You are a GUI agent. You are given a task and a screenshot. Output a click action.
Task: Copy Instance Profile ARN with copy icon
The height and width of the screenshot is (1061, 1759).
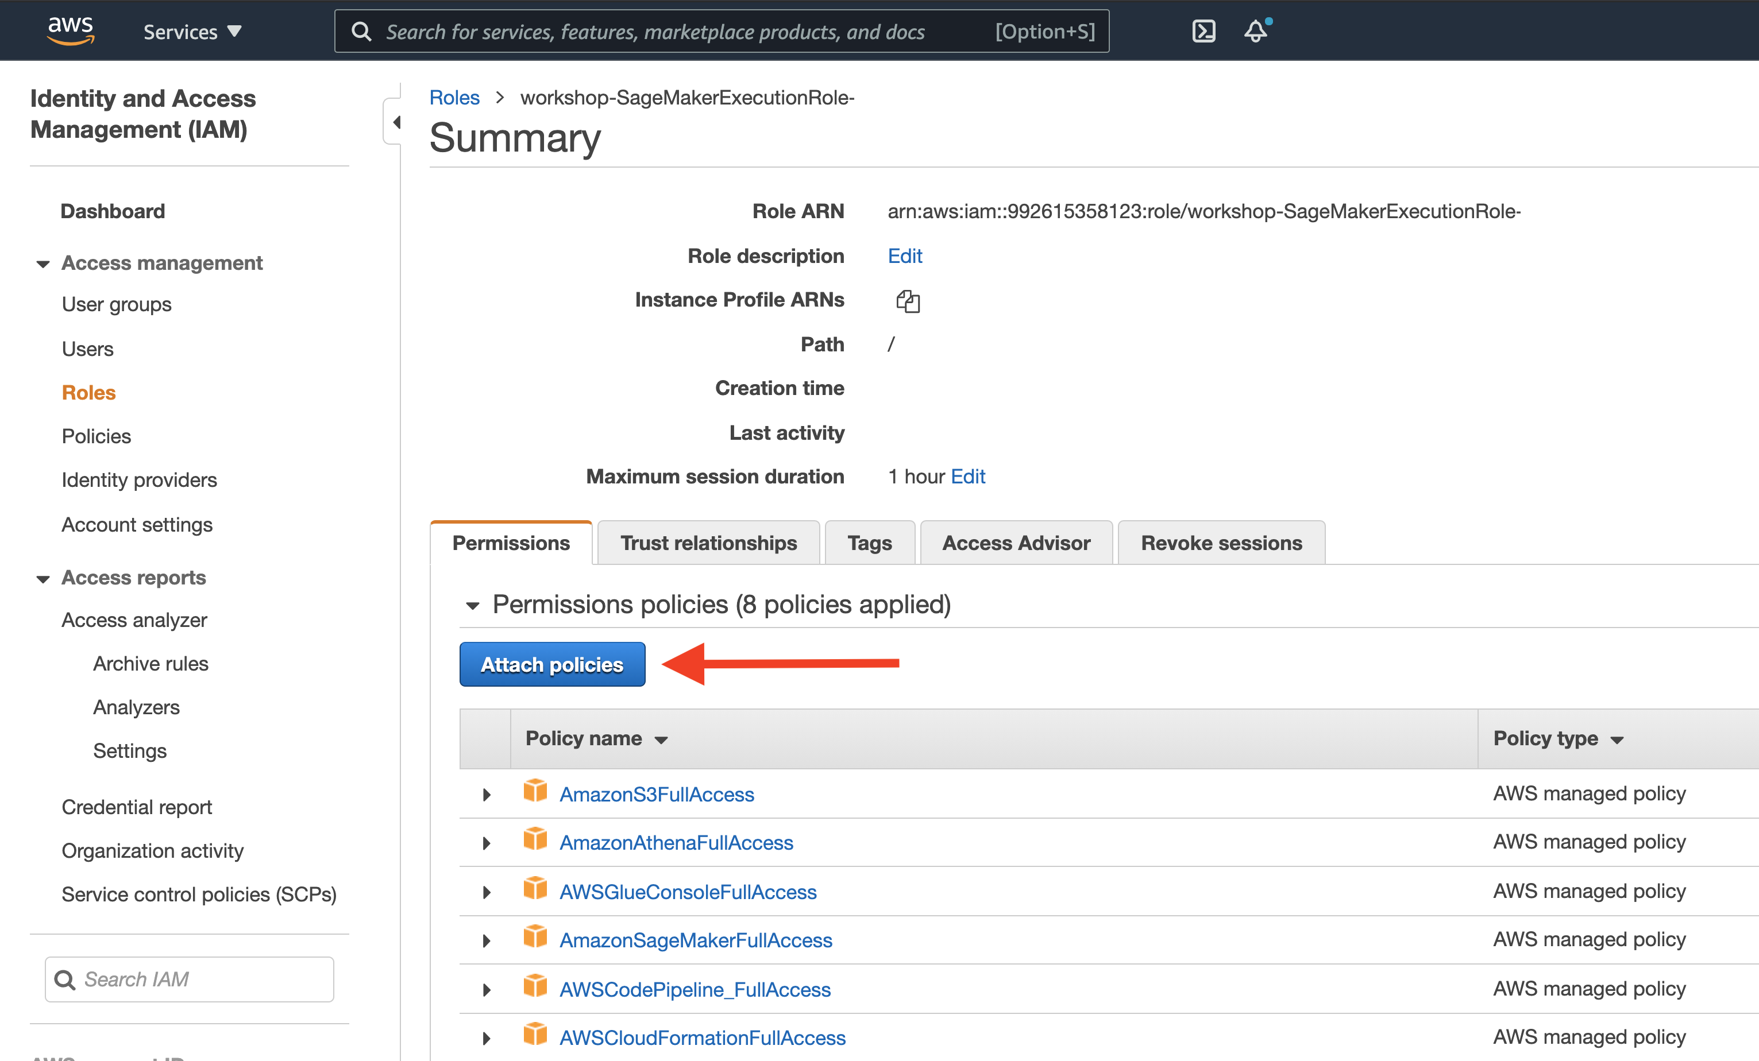click(x=907, y=301)
